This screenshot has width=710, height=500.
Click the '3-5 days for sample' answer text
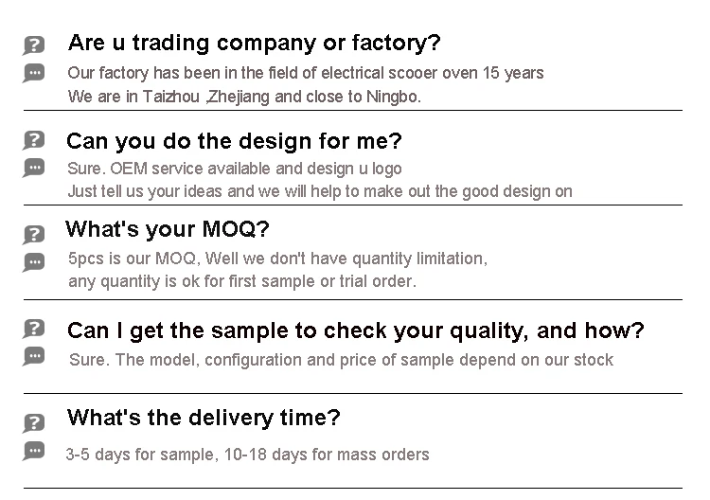tap(247, 455)
